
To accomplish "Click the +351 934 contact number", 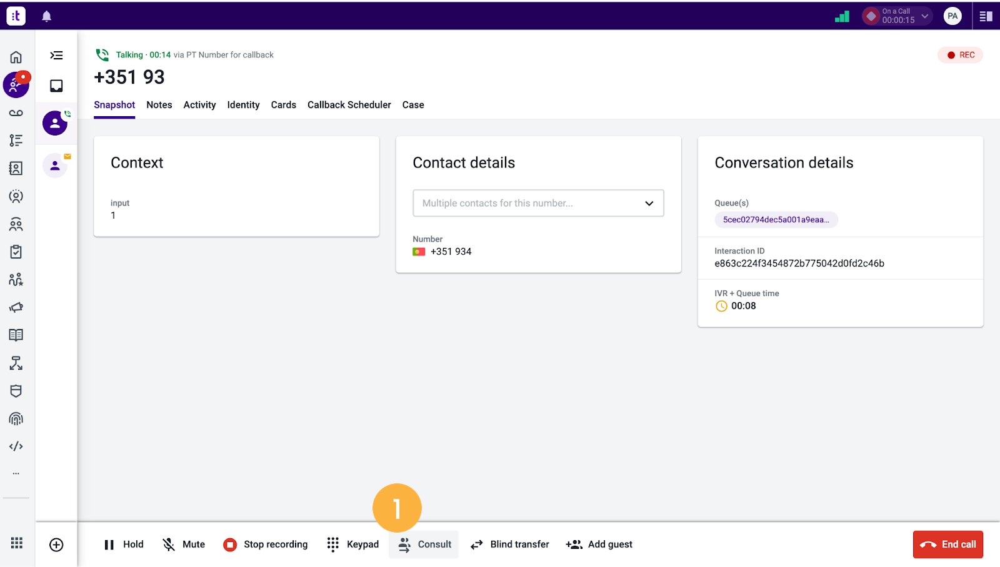I will (x=451, y=252).
